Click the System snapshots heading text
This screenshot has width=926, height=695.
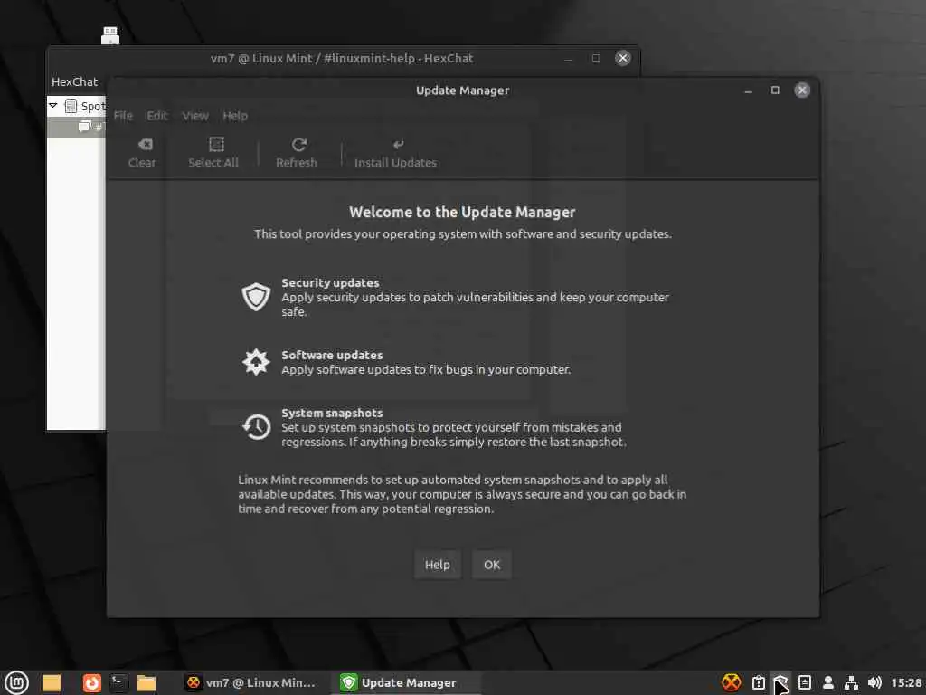(x=332, y=413)
